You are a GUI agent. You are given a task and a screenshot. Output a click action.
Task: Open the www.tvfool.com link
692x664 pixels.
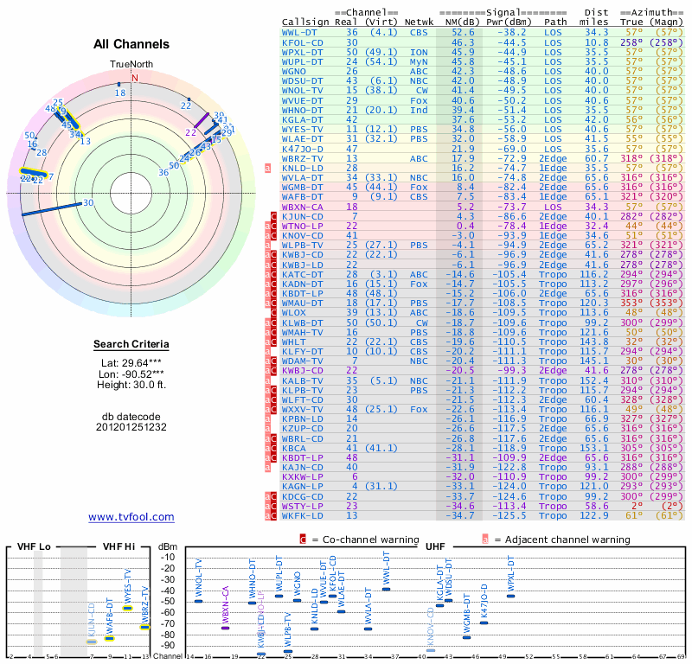coord(131,517)
